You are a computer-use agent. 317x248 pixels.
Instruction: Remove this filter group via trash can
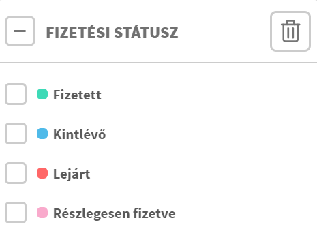(x=290, y=31)
